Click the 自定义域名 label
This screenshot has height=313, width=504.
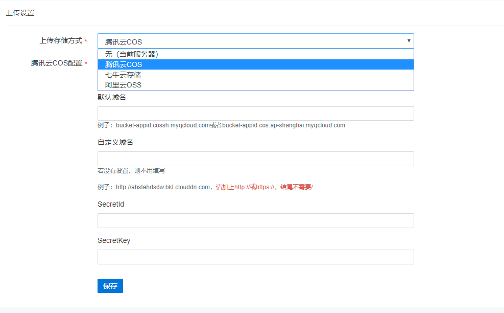point(115,142)
